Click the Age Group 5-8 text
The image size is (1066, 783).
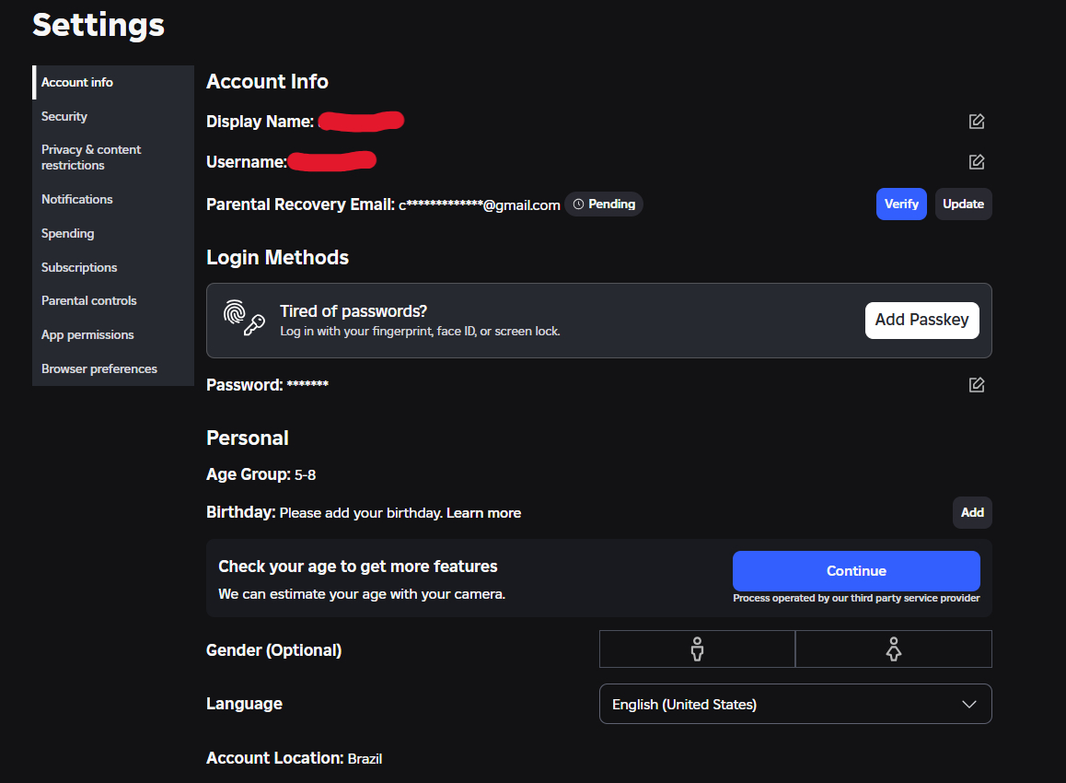[x=261, y=474]
